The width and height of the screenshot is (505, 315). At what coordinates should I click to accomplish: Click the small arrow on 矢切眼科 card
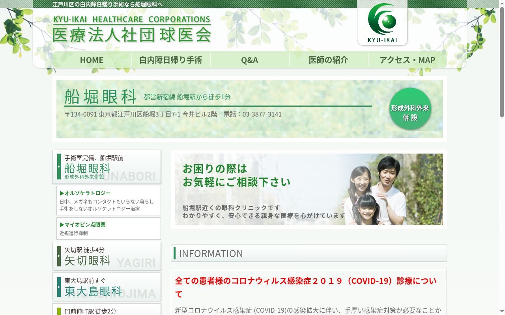59,256
